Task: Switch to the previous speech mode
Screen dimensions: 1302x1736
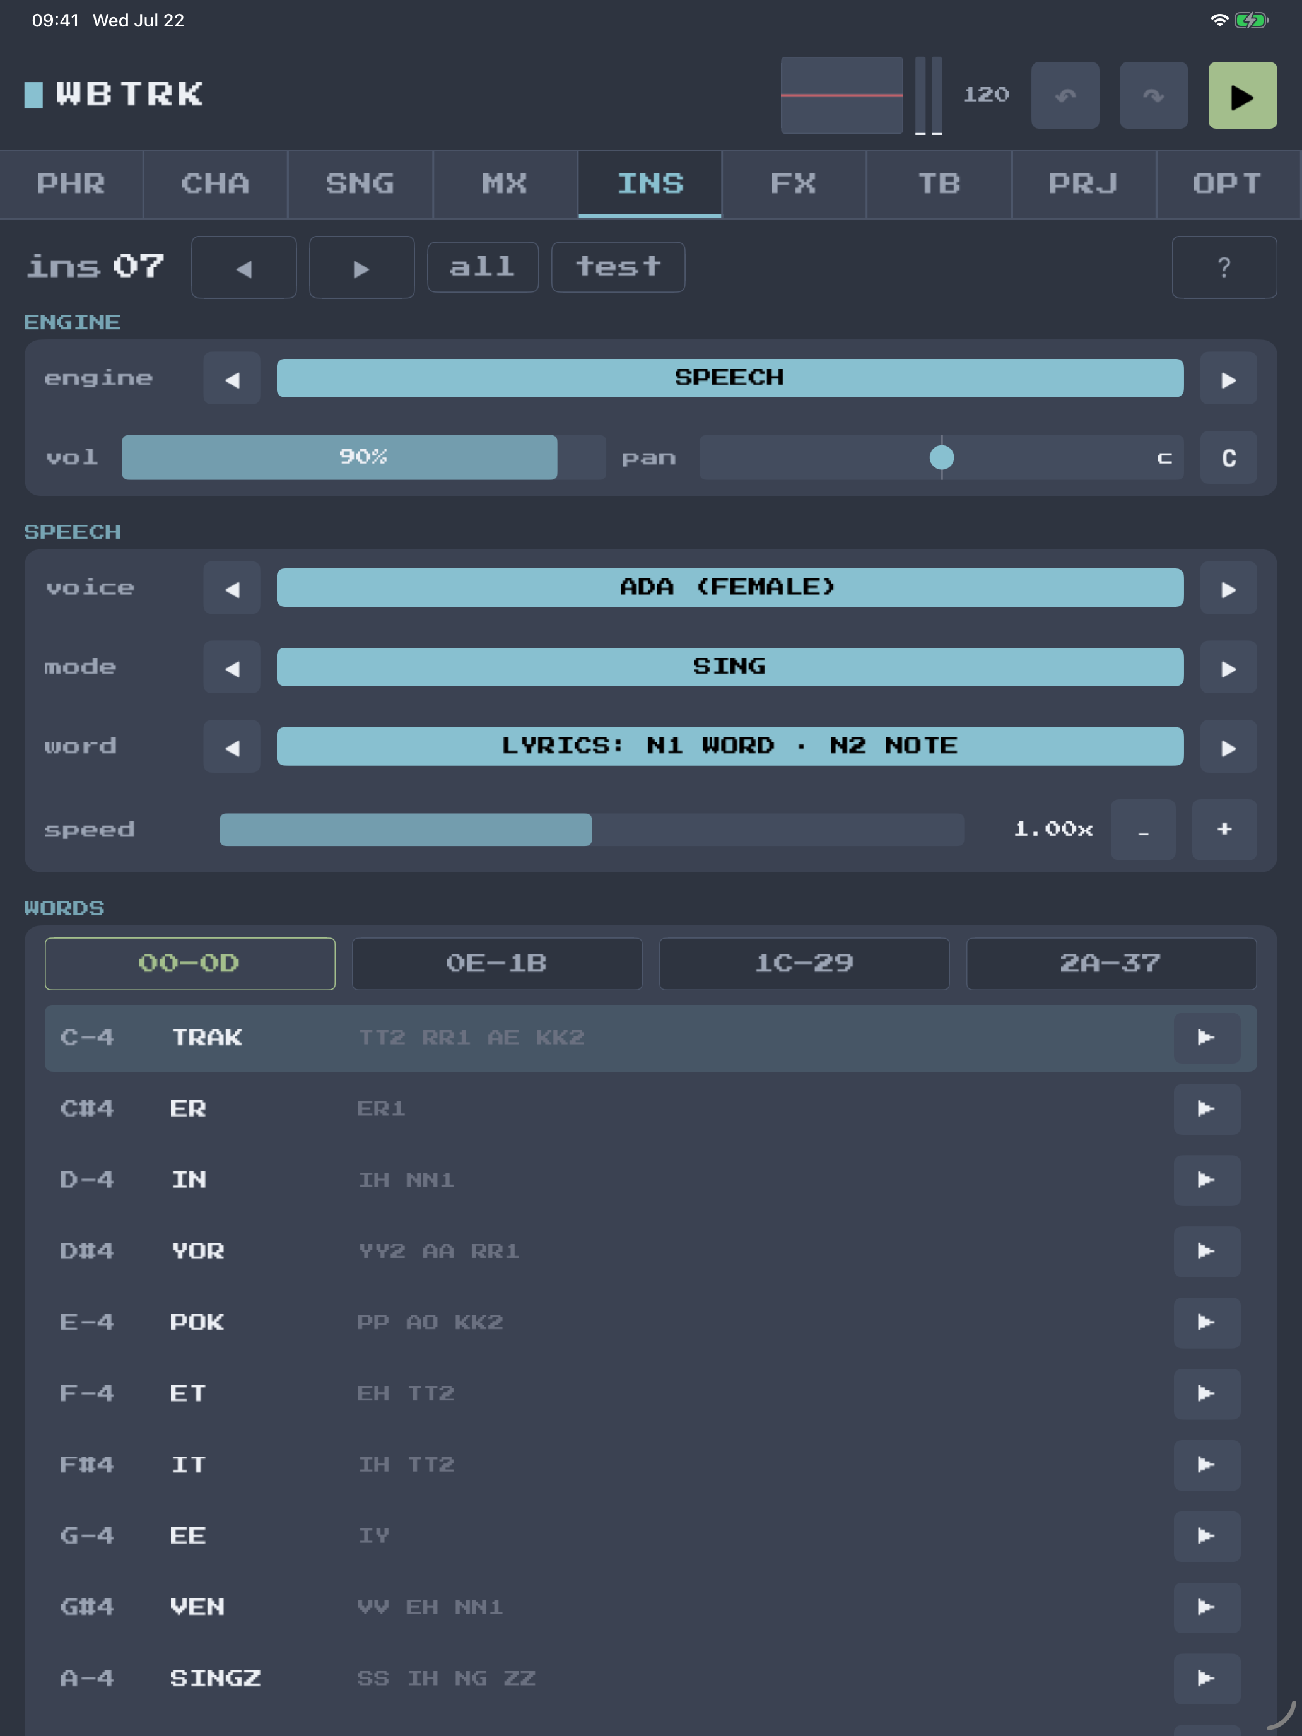Action: 232,668
